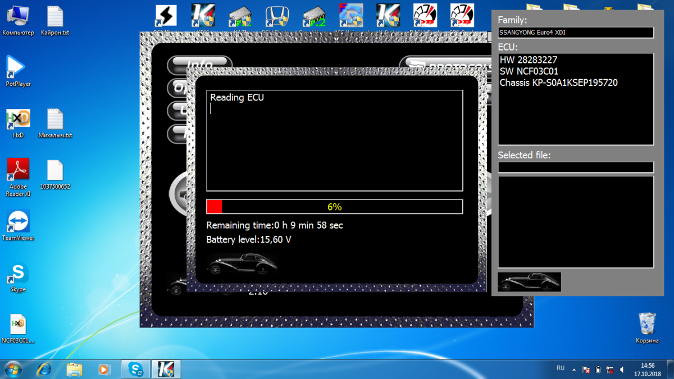Select the Михалыч.txt desktop file
The image size is (674, 379).
(x=55, y=123)
